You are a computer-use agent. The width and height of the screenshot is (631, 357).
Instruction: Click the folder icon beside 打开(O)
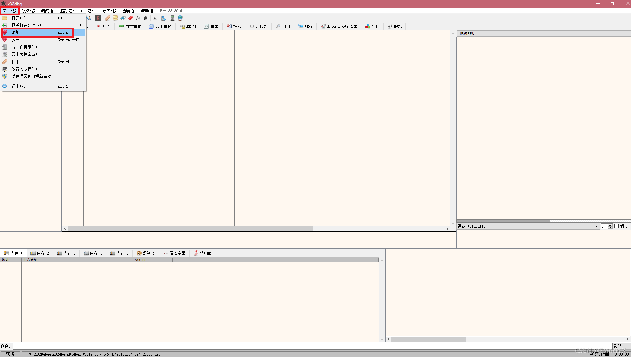[5, 18]
